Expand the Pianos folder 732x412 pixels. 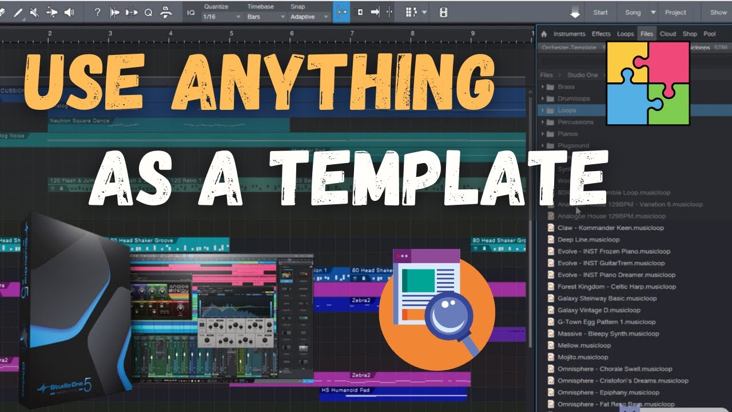[x=543, y=134]
